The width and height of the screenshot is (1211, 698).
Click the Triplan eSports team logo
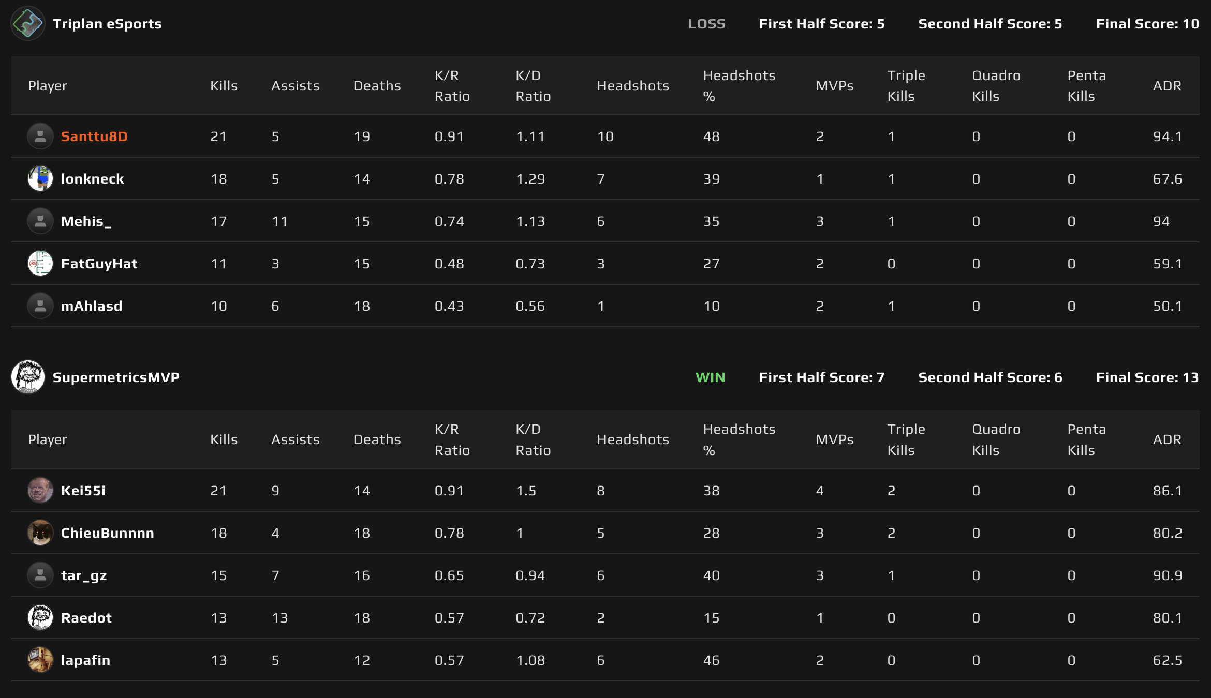coord(27,24)
